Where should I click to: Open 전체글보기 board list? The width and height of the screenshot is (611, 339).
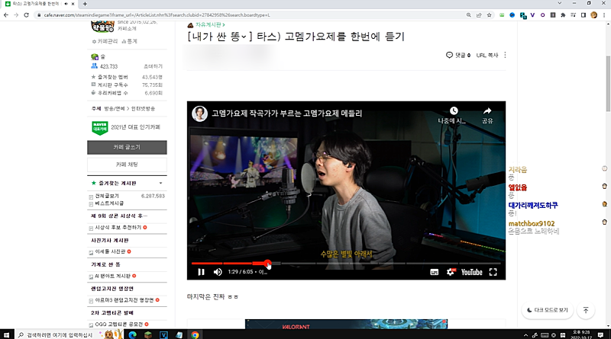click(x=107, y=196)
